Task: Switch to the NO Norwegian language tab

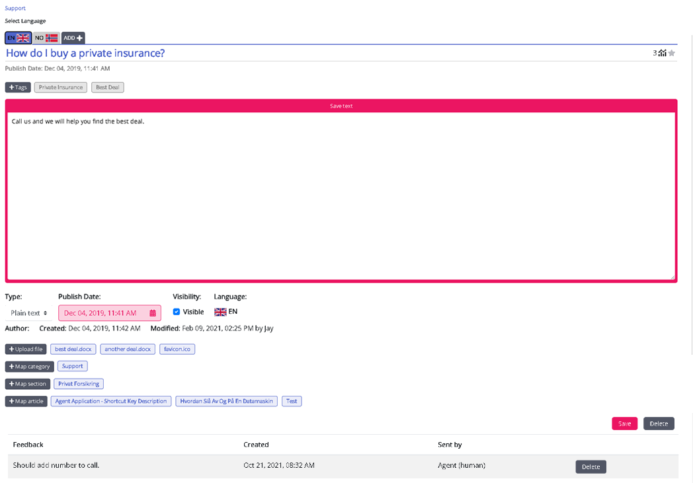Action: pyautogui.click(x=46, y=38)
